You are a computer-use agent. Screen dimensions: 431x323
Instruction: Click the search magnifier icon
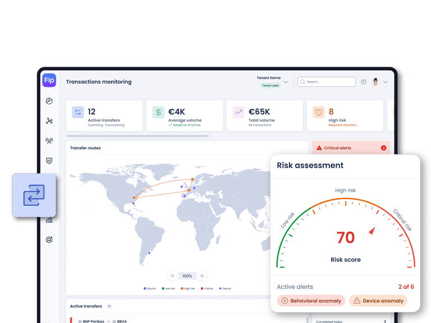[302, 82]
